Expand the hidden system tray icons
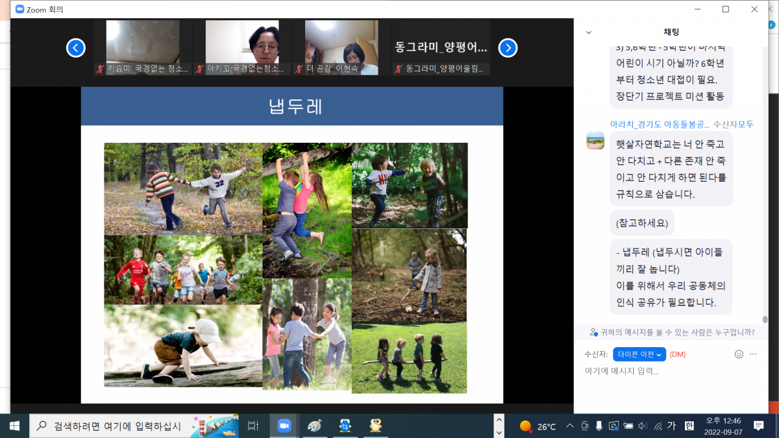Viewport: 779px width, 438px height. [570, 426]
